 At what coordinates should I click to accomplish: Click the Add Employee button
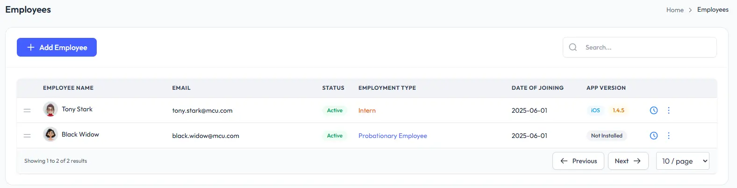(57, 47)
